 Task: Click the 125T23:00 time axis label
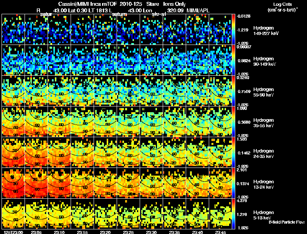(13, 232)
